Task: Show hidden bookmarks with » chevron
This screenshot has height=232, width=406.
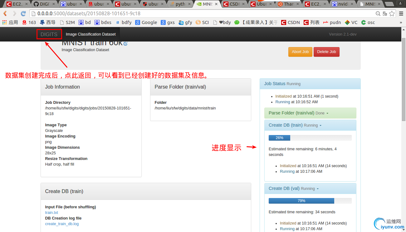Action: coord(401,22)
